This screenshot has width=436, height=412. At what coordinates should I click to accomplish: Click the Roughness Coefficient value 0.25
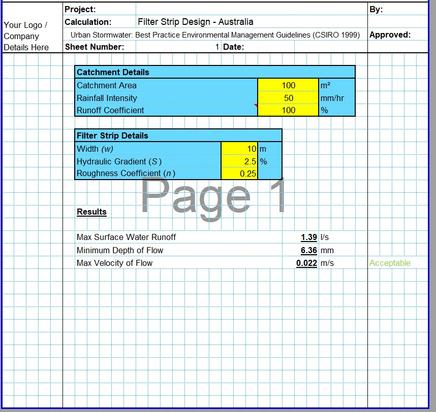click(239, 174)
